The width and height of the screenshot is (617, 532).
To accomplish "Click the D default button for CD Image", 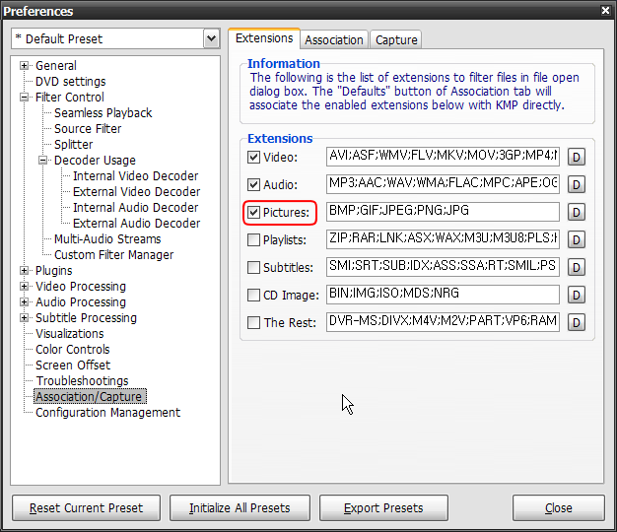I will coord(577,295).
